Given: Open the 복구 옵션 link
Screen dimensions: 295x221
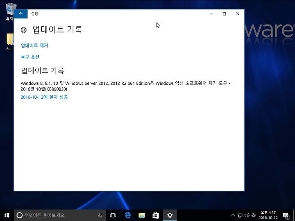Looking at the screenshot, I should (x=30, y=57).
